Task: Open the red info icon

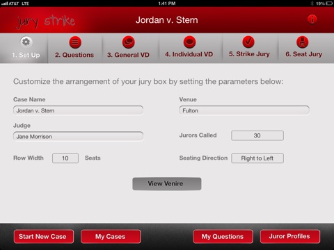Action: pyautogui.click(x=312, y=19)
